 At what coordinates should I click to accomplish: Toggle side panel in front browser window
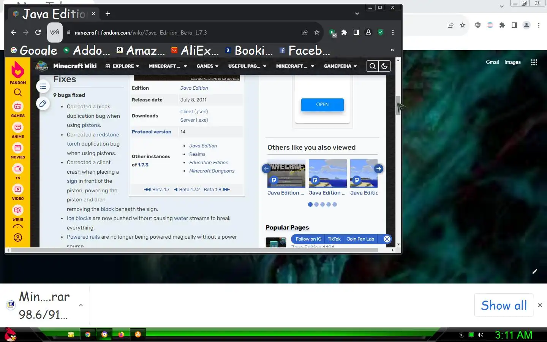356,33
